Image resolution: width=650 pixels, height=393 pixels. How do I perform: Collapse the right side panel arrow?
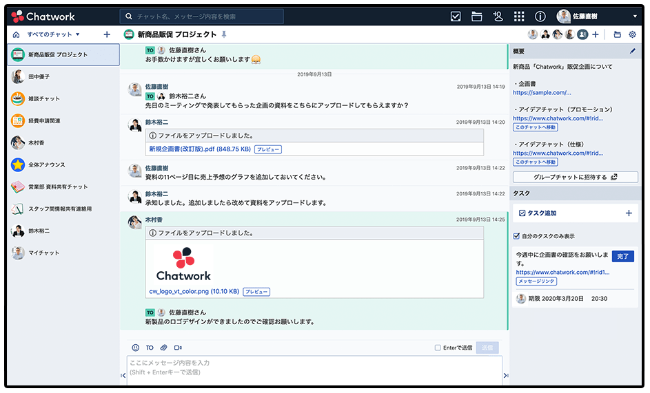(x=505, y=375)
